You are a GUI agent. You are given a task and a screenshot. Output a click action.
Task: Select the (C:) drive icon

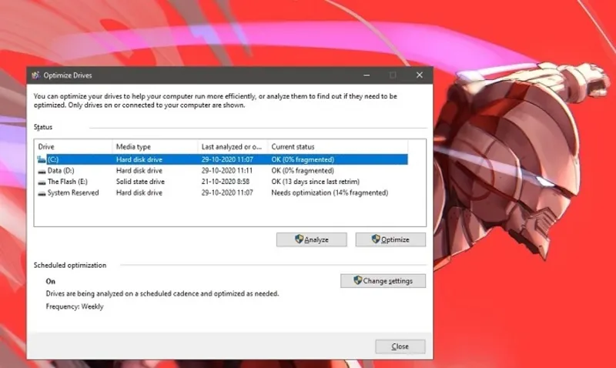42,159
